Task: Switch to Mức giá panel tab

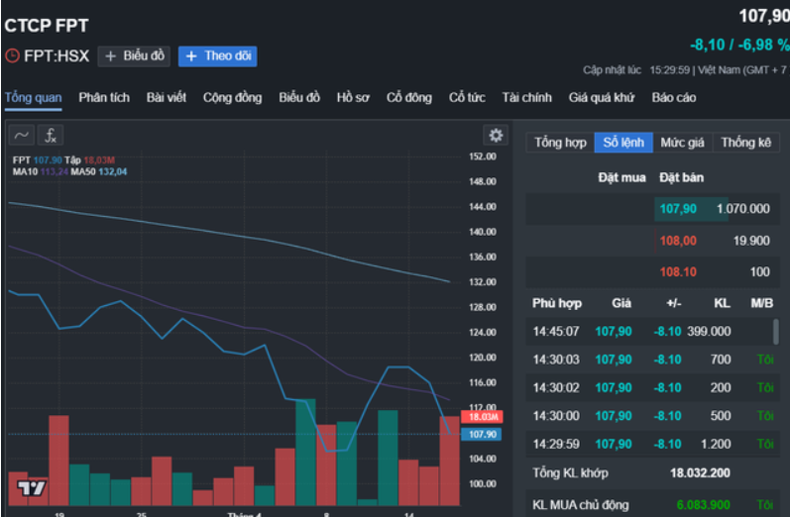Action: coord(682,143)
